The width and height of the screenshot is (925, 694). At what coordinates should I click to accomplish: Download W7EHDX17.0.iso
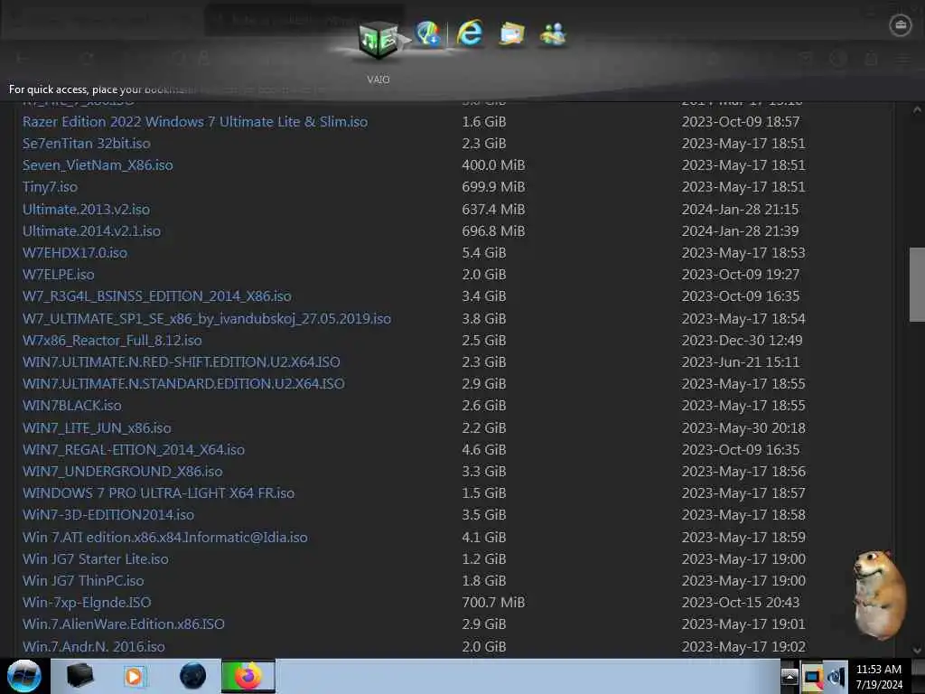75,253
